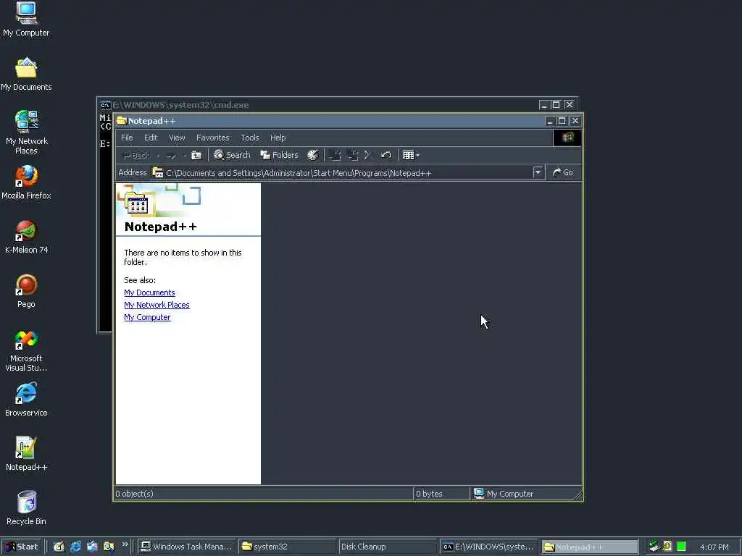Launch Microsoft Visual Studio shortcut
This screenshot has width=742, height=556.
click(26, 350)
